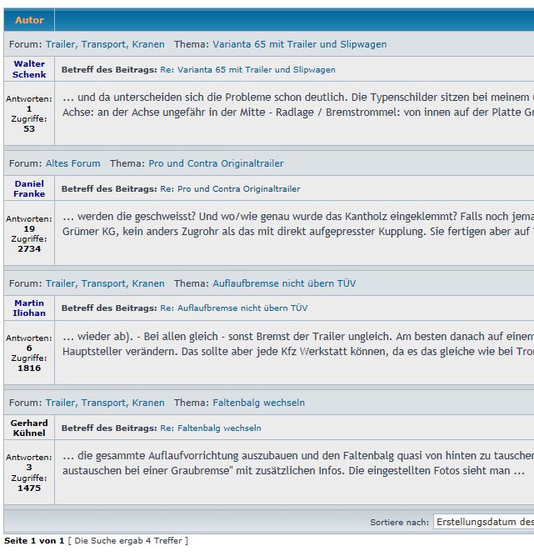Viewport: 534px width, 556px height.
Task: Open forum link beside the Varianta 65 topic
Action: [105, 44]
